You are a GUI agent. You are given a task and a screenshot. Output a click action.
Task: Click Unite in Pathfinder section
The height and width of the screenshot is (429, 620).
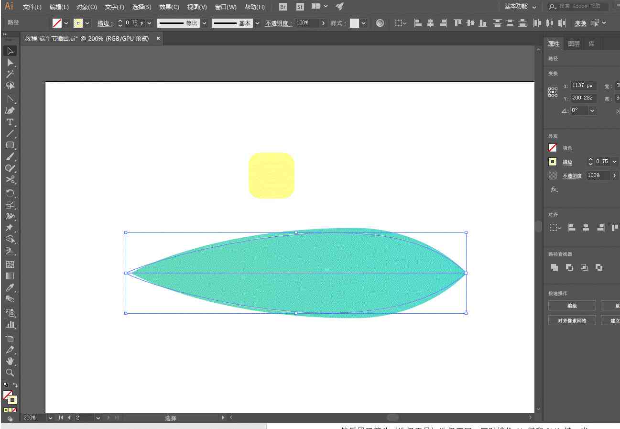tap(555, 267)
